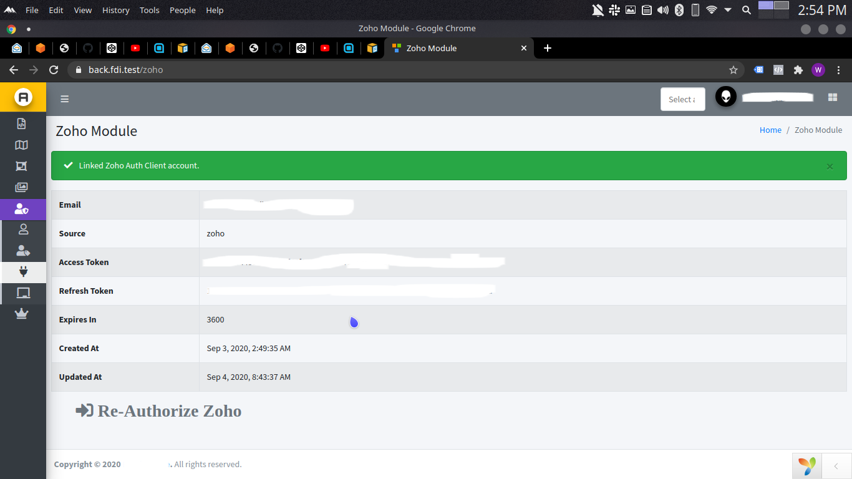Go back to the previous page
Image resolution: width=852 pixels, height=479 pixels.
(14, 70)
